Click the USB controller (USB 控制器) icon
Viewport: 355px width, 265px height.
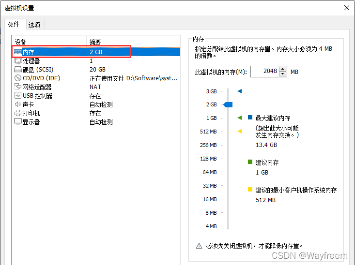pyautogui.click(x=17, y=95)
